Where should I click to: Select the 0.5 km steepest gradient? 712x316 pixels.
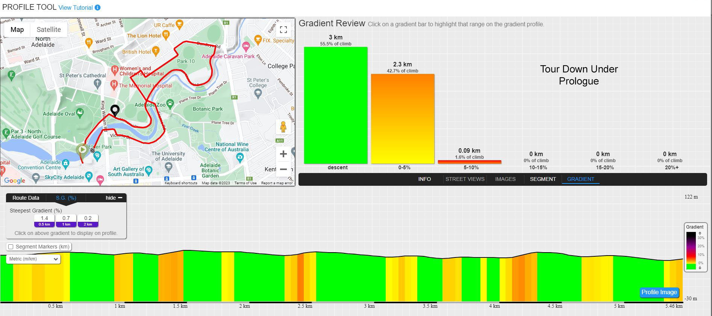point(44,221)
